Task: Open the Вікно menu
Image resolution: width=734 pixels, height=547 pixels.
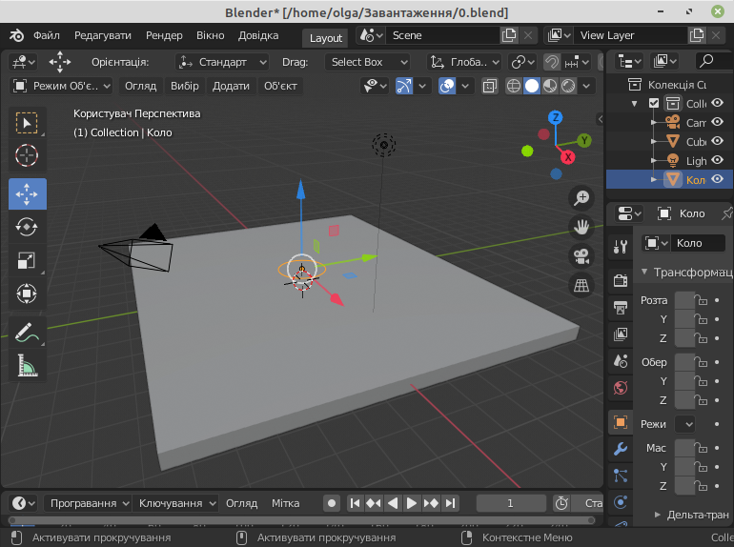Action: pos(210,35)
